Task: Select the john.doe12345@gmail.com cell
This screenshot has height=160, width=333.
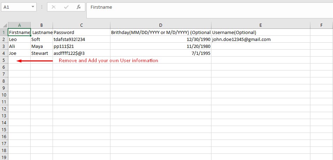Action: point(261,39)
